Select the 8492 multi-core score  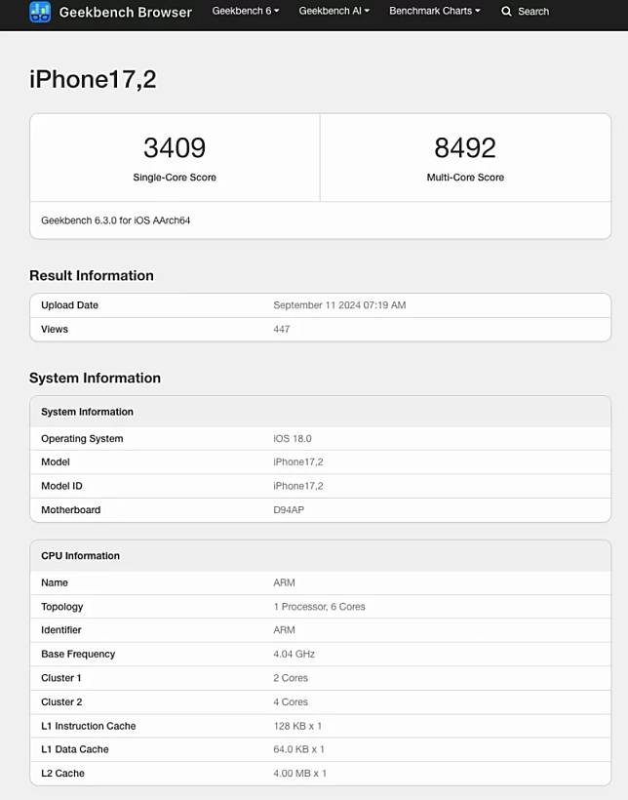pyautogui.click(x=465, y=148)
